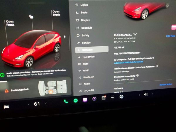
Task: Decrease cabin temperature with left chevron
Action: coord(29,104)
